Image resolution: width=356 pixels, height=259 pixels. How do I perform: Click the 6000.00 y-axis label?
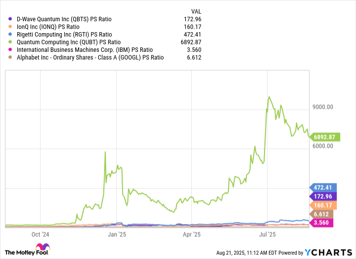323,146
